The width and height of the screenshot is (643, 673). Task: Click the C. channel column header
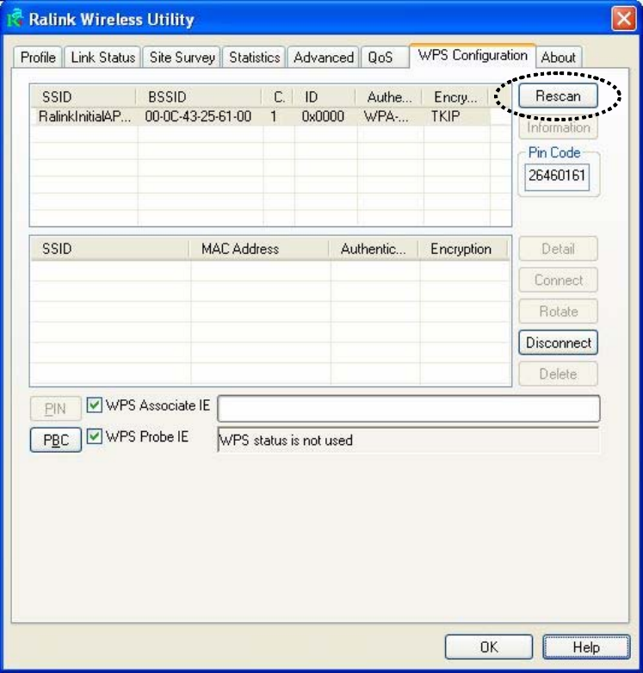tap(277, 96)
